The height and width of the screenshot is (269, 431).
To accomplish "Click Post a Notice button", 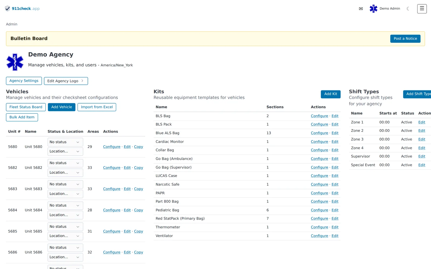I will point(405,39).
